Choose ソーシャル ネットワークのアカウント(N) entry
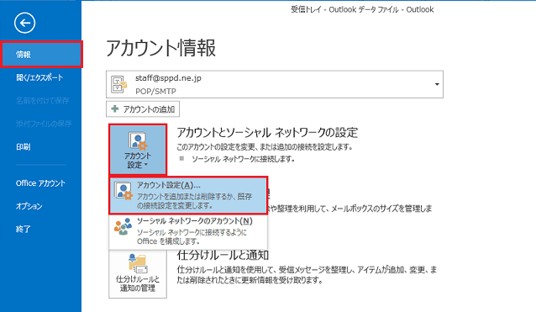The height and width of the screenshot is (312, 536). [x=188, y=231]
